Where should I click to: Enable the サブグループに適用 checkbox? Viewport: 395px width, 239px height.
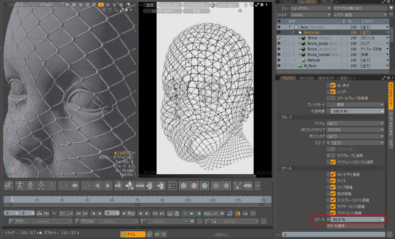(x=333, y=156)
